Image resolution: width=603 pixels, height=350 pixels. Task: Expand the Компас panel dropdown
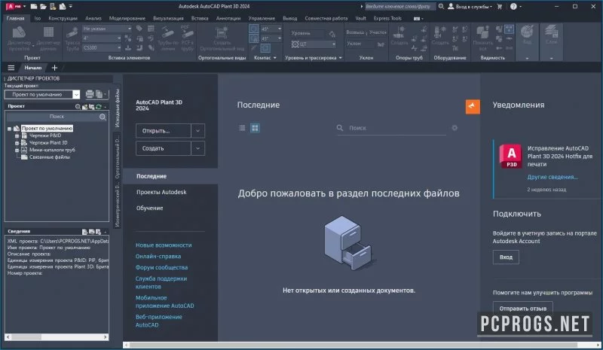point(274,58)
